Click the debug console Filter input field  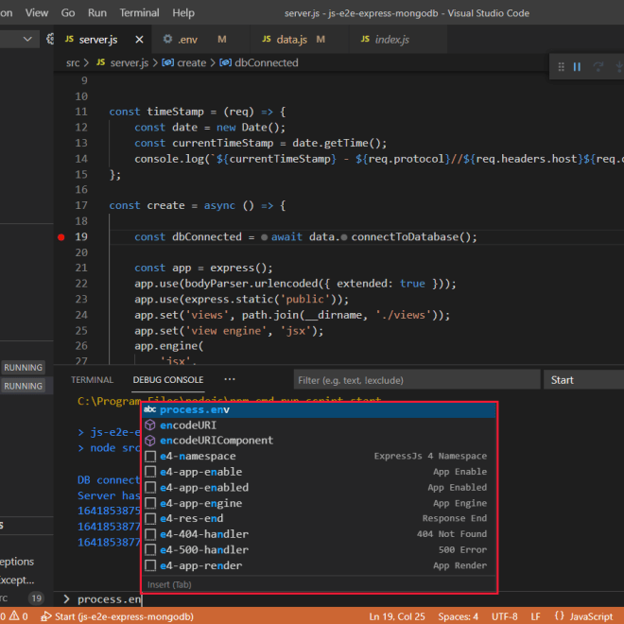[414, 380]
